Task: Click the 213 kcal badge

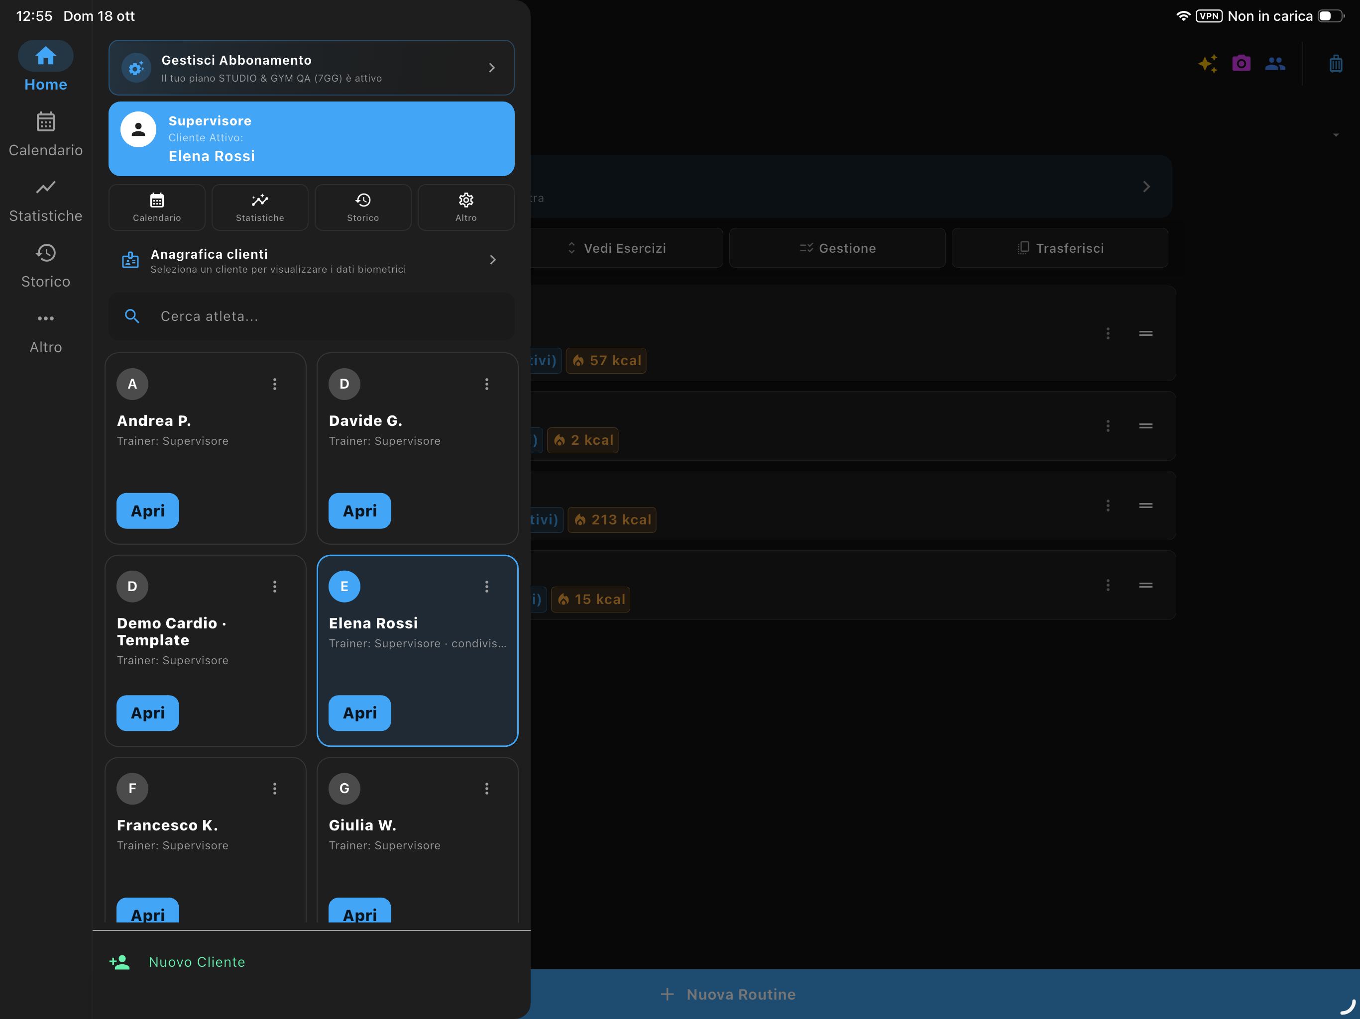Action: coord(612,520)
